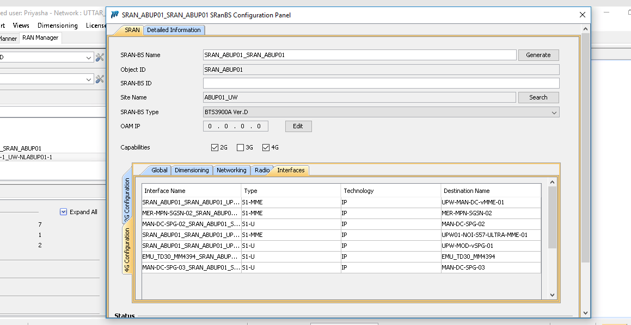The image size is (631, 325).
Task: Toggle the 4G capability checkbox
Action: click(x=266, y=147)
